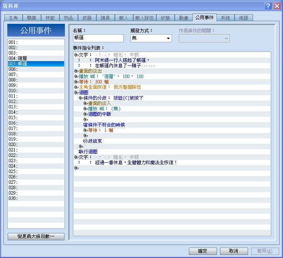
Task: Go to the 敵人隊伍 tab
Action: point(144,18)
